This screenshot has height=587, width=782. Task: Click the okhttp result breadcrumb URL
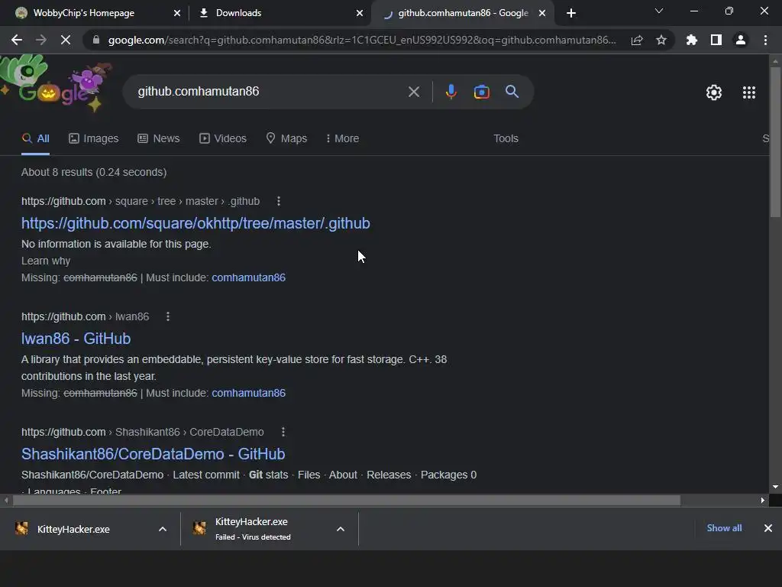141,201
